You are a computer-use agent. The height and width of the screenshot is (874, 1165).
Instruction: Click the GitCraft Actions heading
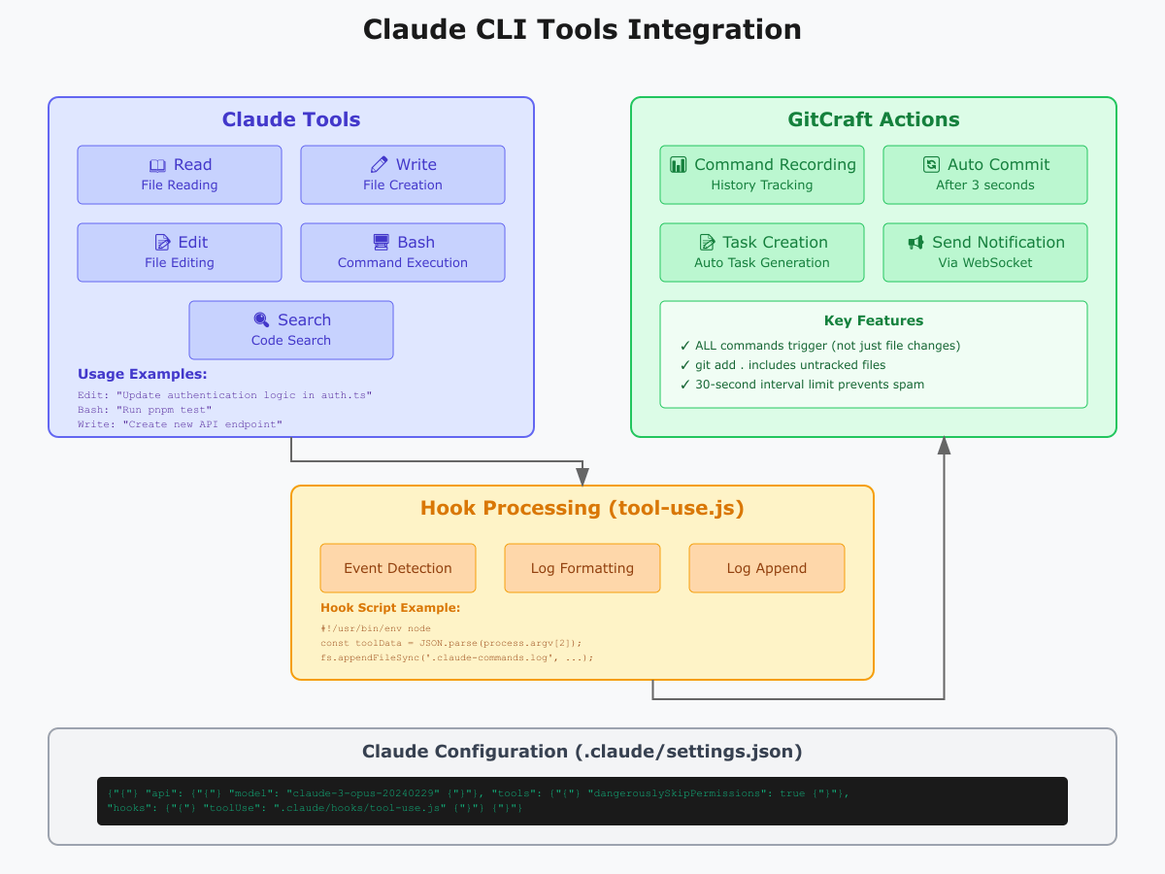point(874,119)
